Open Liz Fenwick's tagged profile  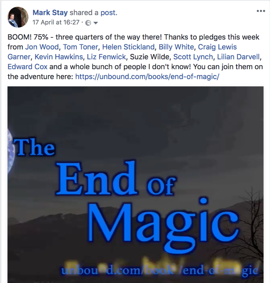(x=106, y=57)
